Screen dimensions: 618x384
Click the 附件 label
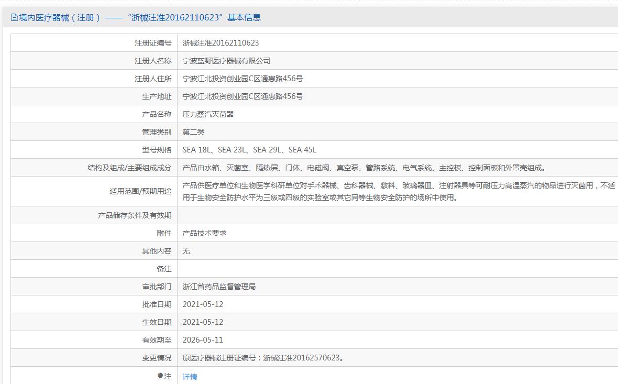coord(164,233)
